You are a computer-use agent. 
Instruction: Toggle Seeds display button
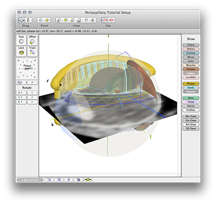click(191, 88)
